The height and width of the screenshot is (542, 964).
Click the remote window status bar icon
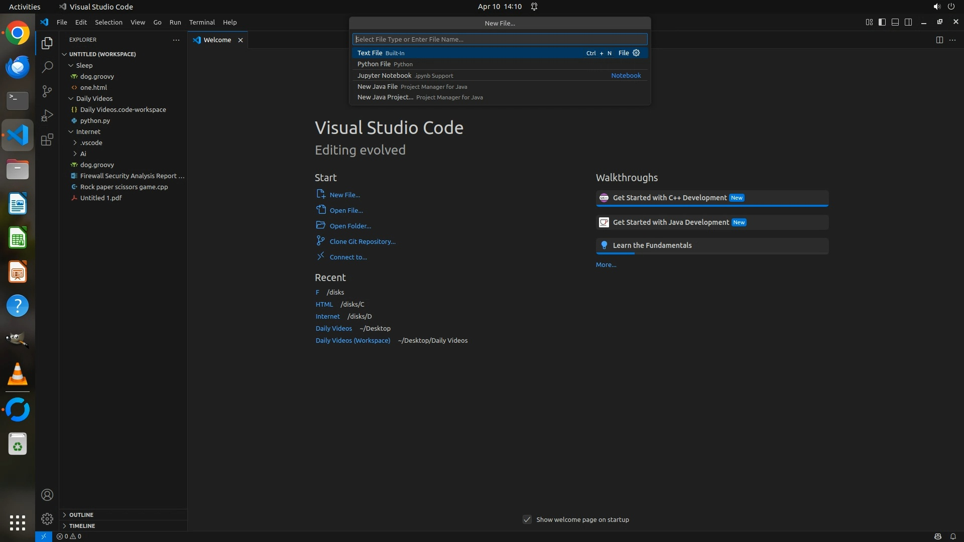coord(44,536)
